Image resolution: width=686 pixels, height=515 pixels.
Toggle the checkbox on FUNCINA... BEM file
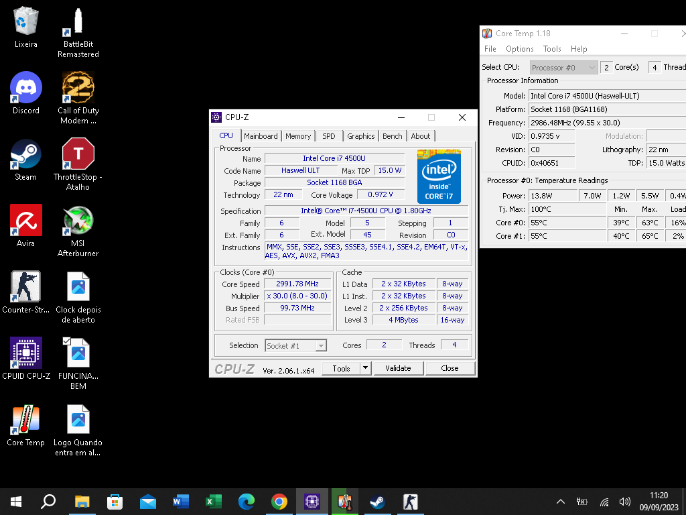pos(66,341)
